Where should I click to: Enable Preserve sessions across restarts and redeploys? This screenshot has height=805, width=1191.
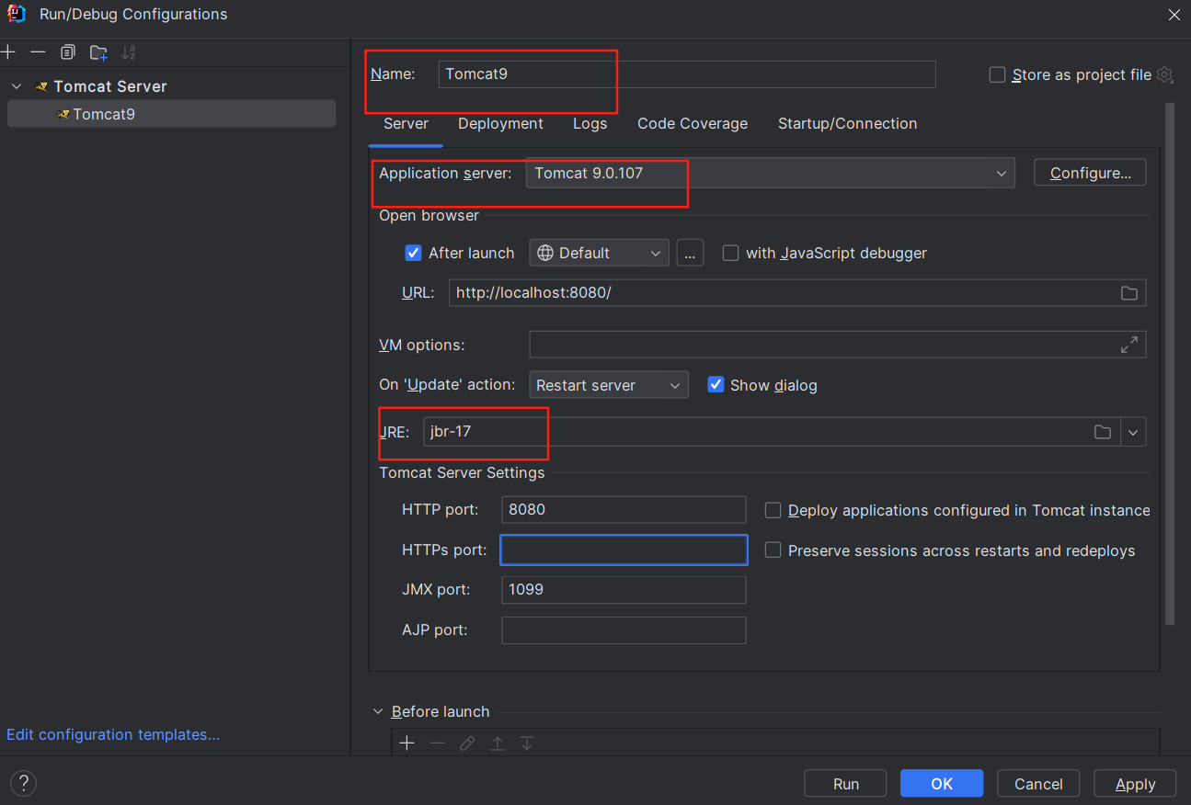pos(773,550)
